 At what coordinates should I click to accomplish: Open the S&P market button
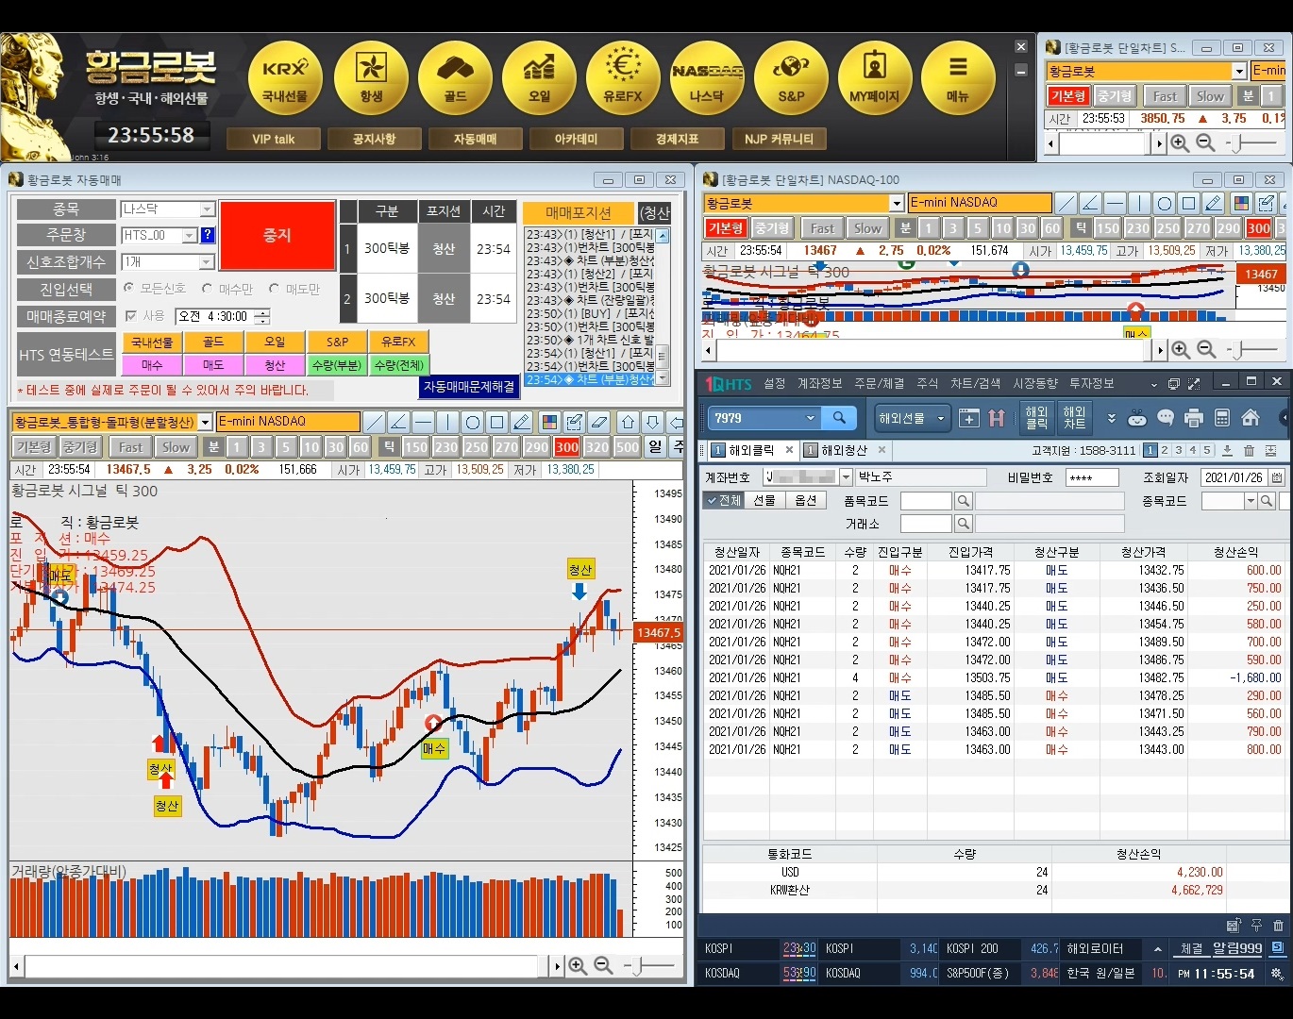coord(791,78)
